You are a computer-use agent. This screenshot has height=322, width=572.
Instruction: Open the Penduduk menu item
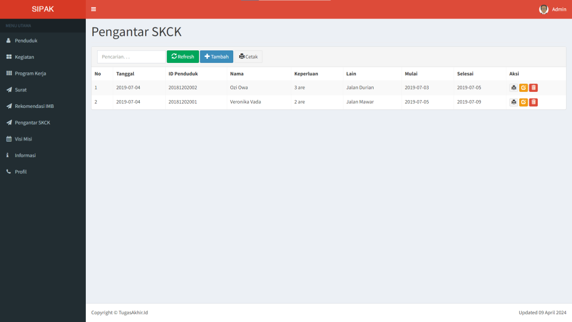pos(43,40)
